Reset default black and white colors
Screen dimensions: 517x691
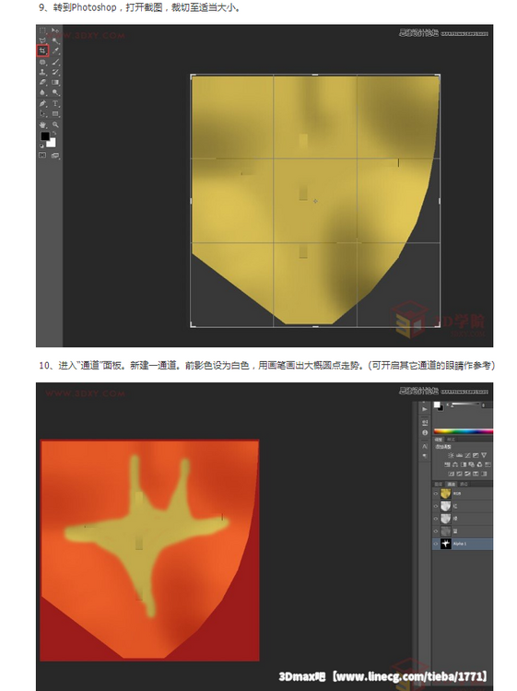click(x=41, y=146)
